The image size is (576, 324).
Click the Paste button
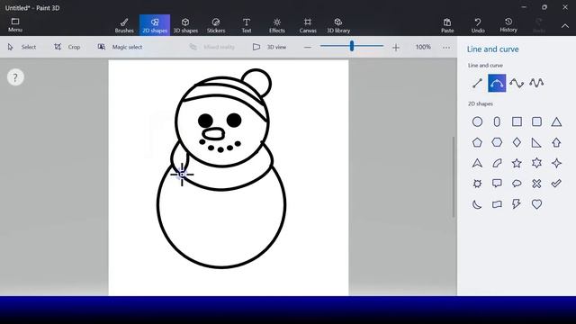coord(447,25)
